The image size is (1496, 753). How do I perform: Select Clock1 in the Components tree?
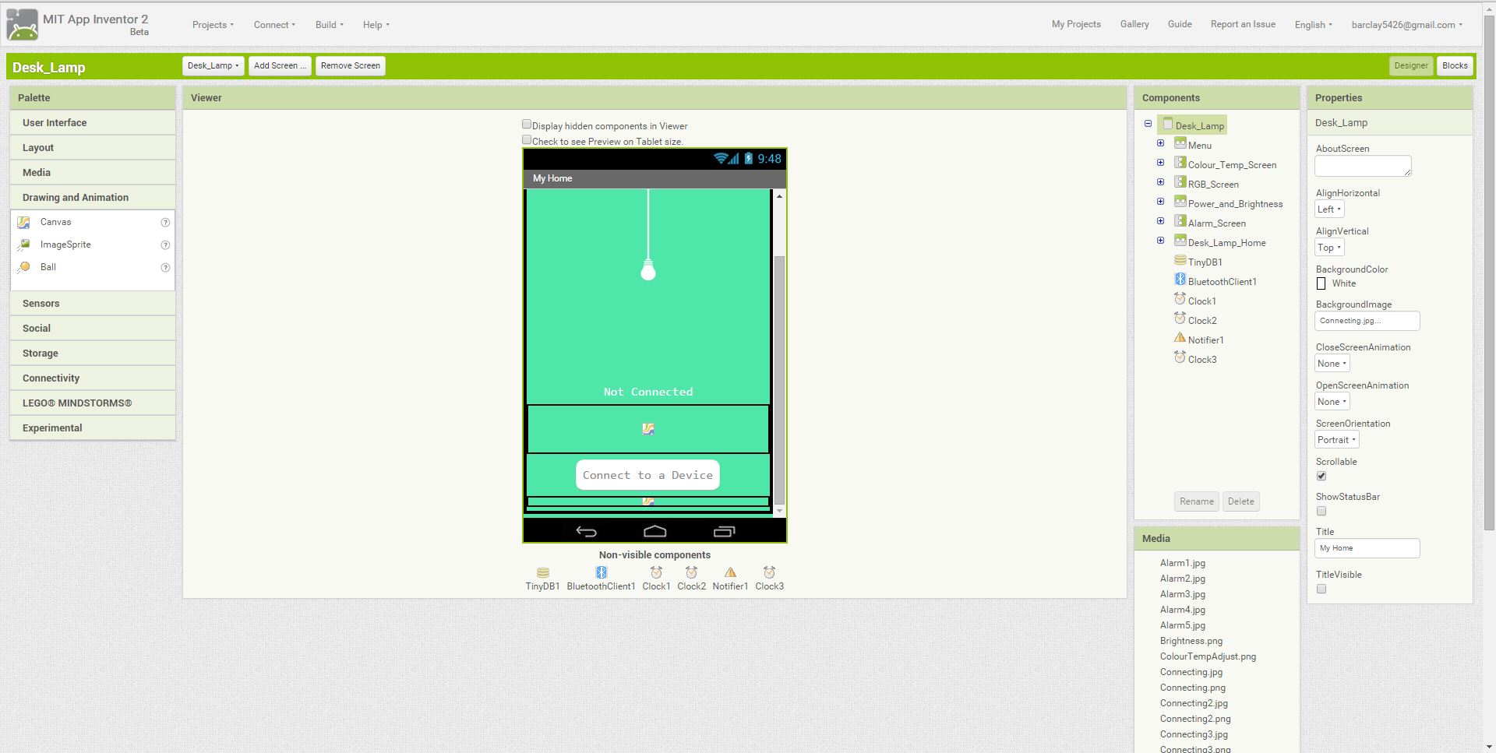[x=1201, y=301]
